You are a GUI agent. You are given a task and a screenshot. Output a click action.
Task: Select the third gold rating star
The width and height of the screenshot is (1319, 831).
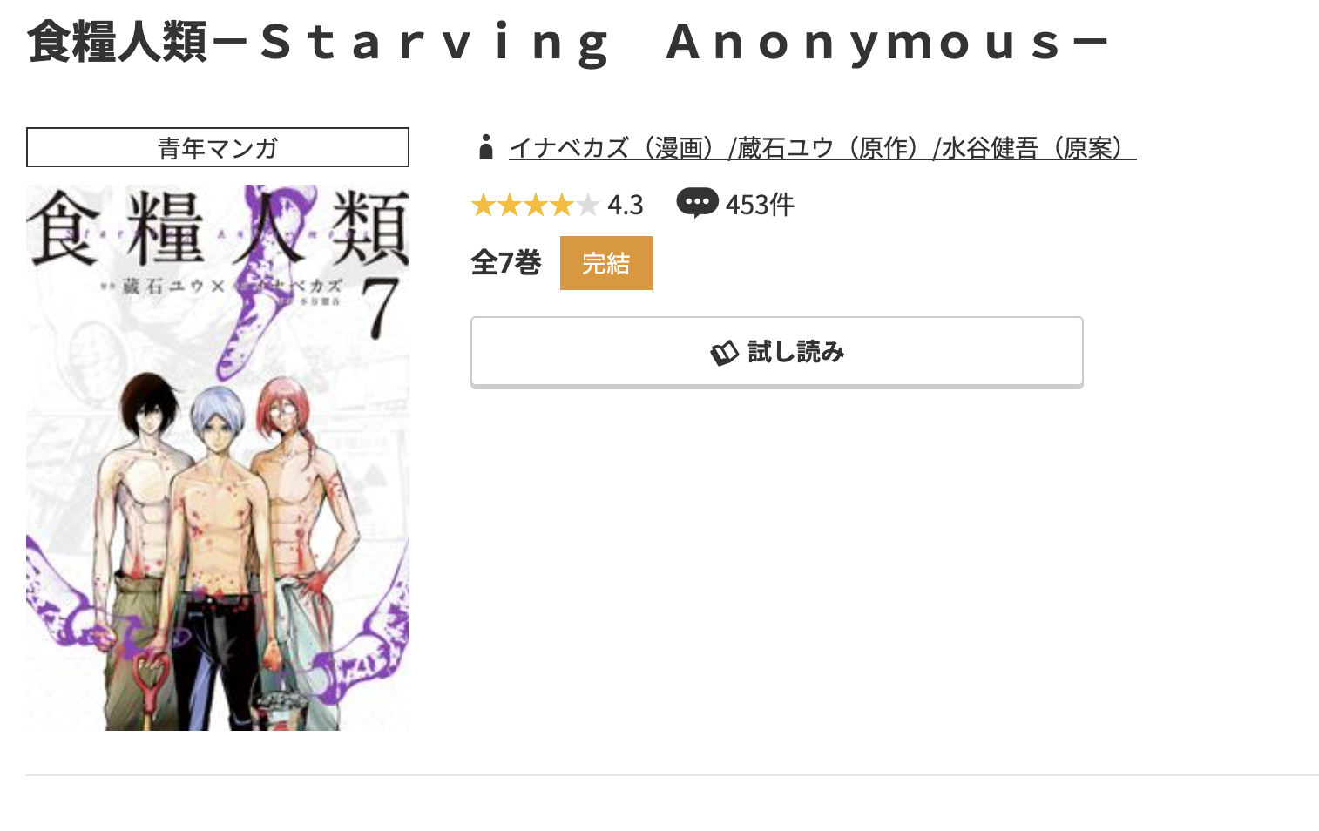pyautogui.click(x=536, y=206)
